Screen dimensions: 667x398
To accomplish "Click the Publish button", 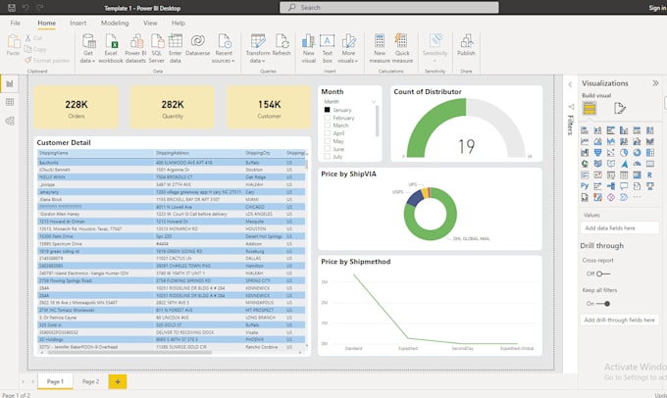I will point(466,45).
